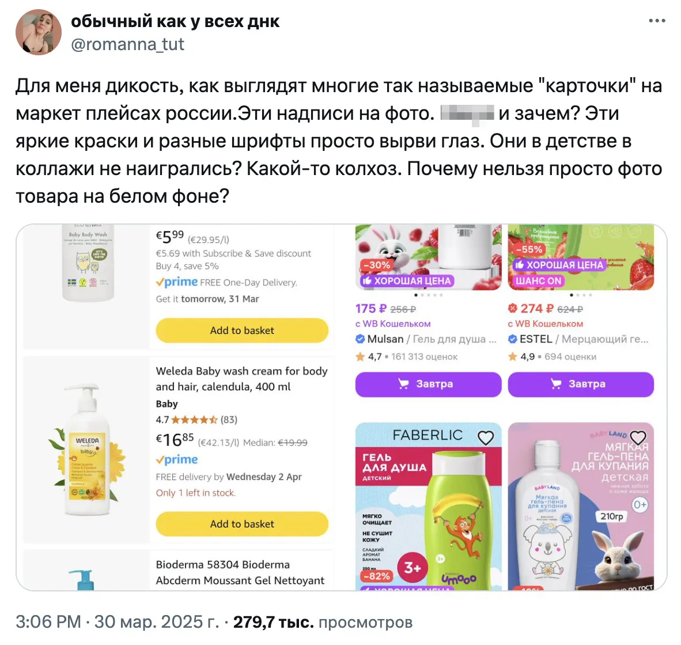Image resolution: width=681 pixels, height=645 pixels.
Task: Click the Weleda 4.7 star rating bar
Action: click(194, 420)
